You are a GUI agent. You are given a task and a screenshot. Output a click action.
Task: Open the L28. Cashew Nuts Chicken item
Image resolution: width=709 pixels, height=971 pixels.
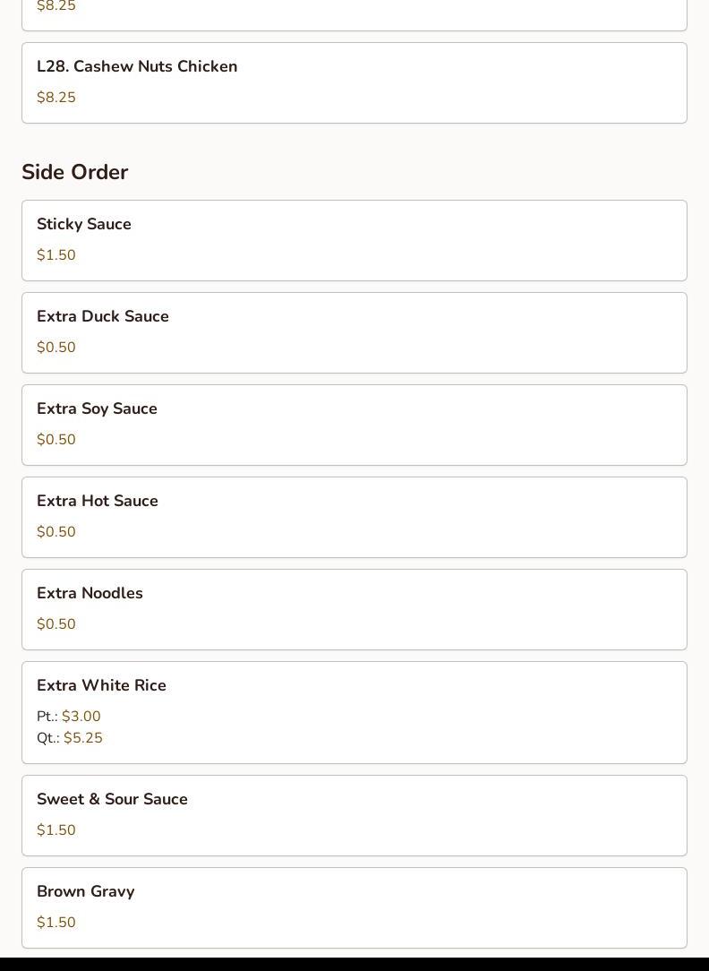tap(137, 66)
